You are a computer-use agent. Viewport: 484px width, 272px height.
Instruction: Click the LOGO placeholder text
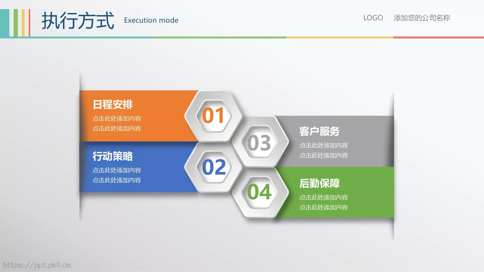(373, 18)
